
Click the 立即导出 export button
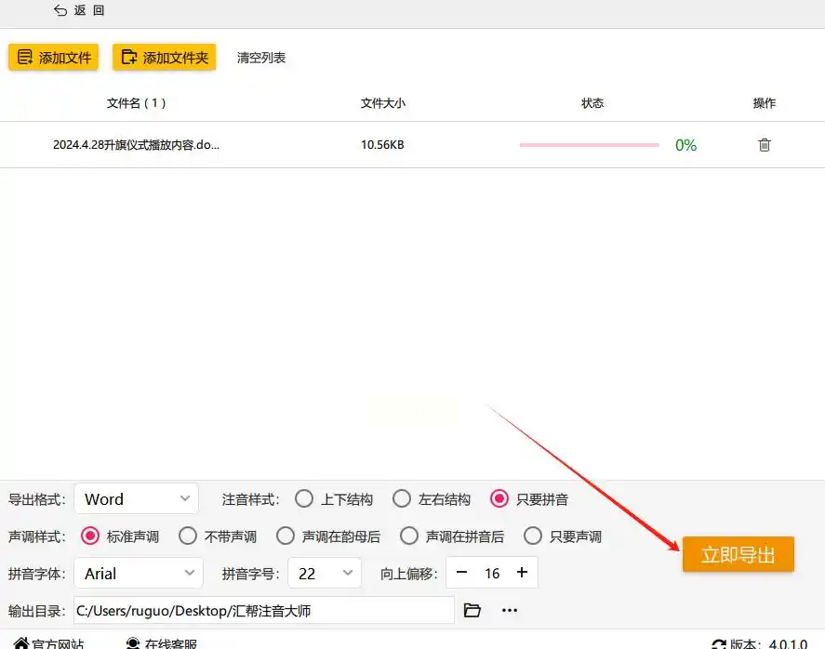(739, 554)
